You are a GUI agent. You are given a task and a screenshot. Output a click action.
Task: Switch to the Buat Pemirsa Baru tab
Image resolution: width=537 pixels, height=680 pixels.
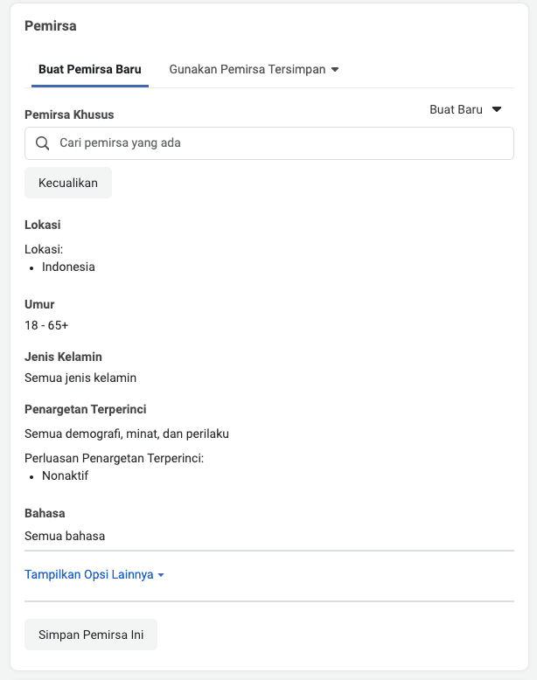tap(90, 69)
